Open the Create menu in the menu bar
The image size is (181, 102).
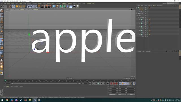coord(8,3)
